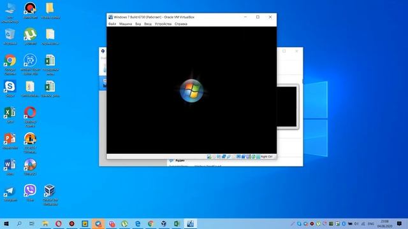Viewport: 408px width, 229px height.
Task: Select the Bandicam desktop shortcut
Action: (30, 10)
